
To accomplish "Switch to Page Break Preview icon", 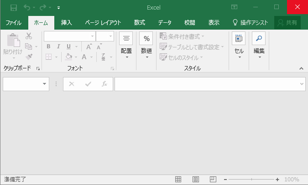I will (213, 180).
